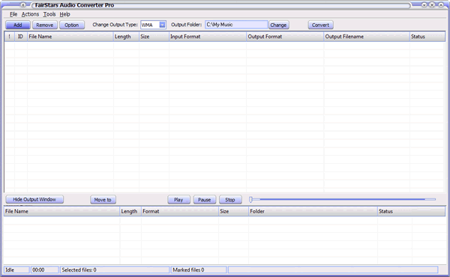Sort the top list by ID column
The width and height of the screenshot is (450, 277).
21,37
